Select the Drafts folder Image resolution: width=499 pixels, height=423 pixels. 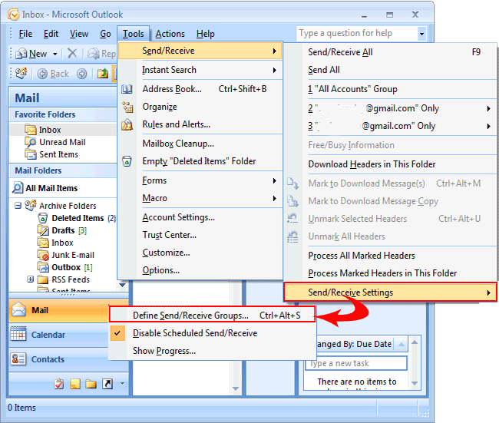point(62,230)
